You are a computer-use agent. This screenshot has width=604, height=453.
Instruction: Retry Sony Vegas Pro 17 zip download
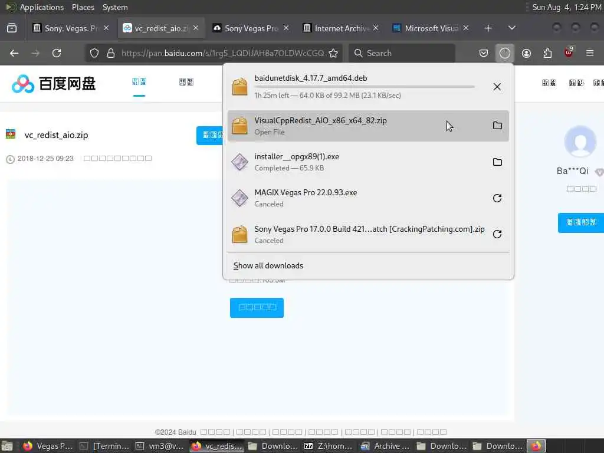[x=497, y=234]
